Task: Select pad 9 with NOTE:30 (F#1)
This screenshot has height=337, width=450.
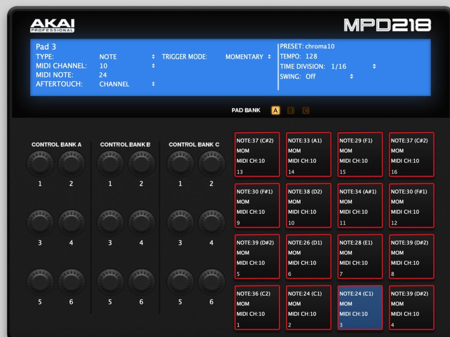Action: [x=257, y=205]
